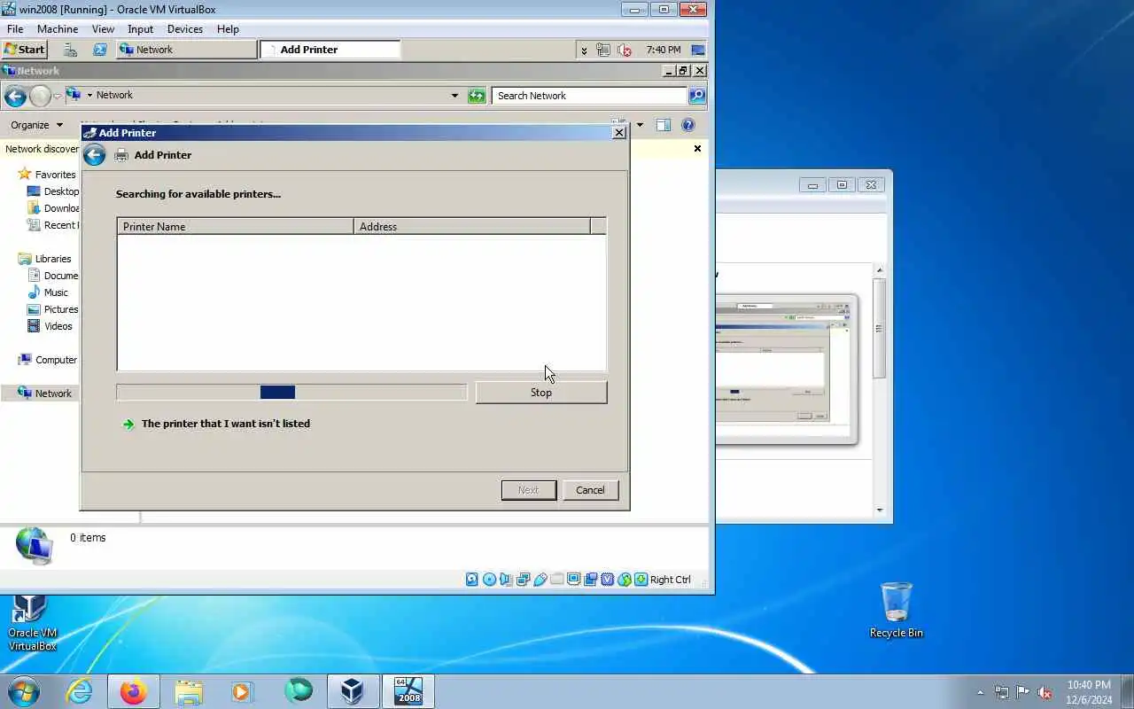Click VirtualBox CPU virtualization V icon
Viewport: 1134px width, 709px height.
(x=607, y=580)
